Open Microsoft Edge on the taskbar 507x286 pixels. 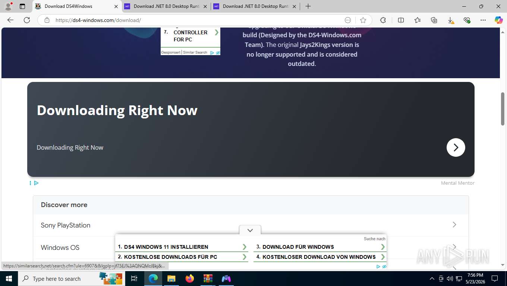click(153, 279)
